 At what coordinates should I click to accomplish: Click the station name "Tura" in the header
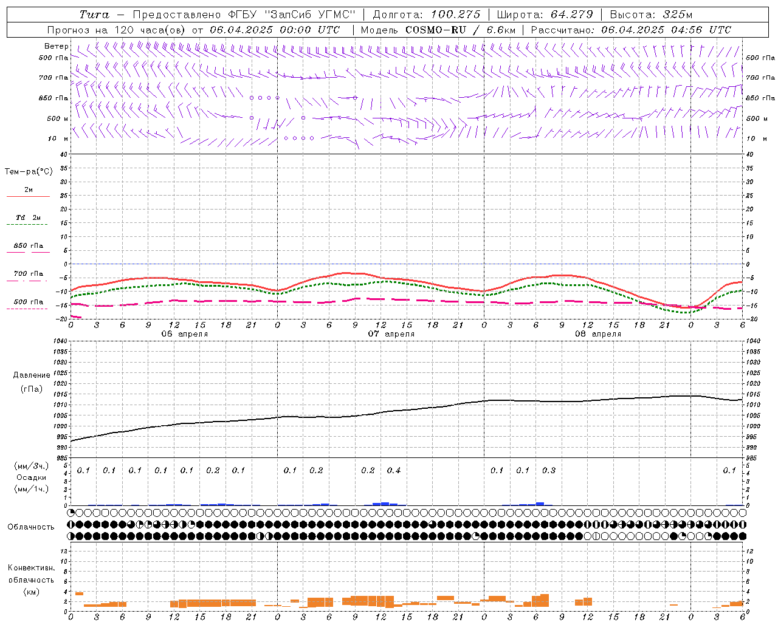94,15
